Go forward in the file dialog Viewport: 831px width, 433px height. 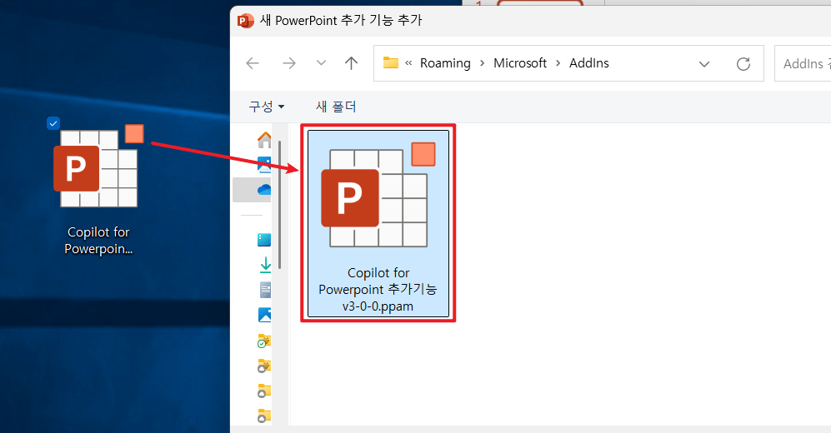coord(289,63)
